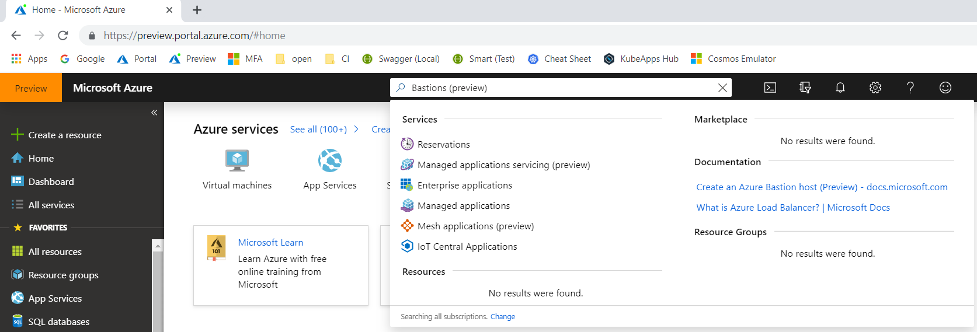Open All resources in favorites
The image size is (977, 332).
click(47, 251)
